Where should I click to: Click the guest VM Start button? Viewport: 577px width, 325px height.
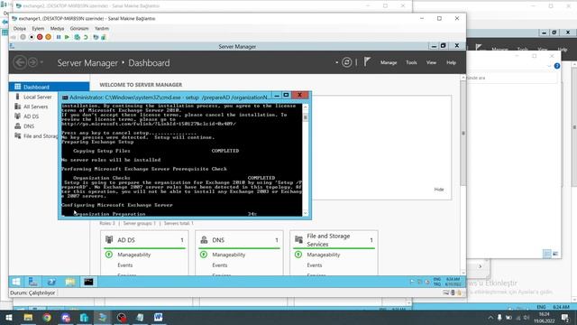coord(16,282)
